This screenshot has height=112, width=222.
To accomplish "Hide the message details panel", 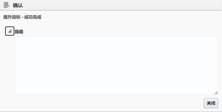I will click(x=10, y=31).
